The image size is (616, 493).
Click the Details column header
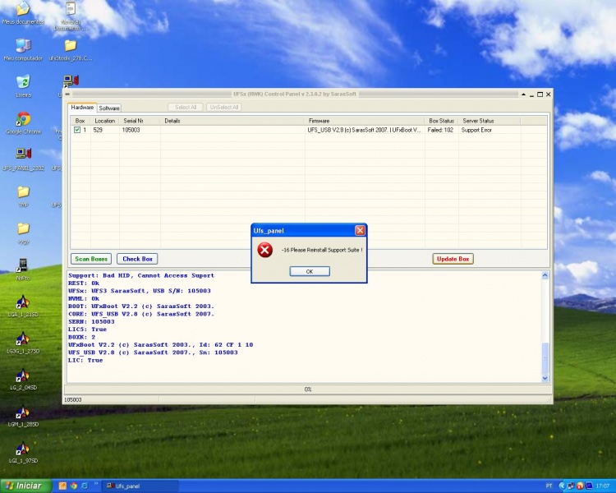[x=232, y=121]
